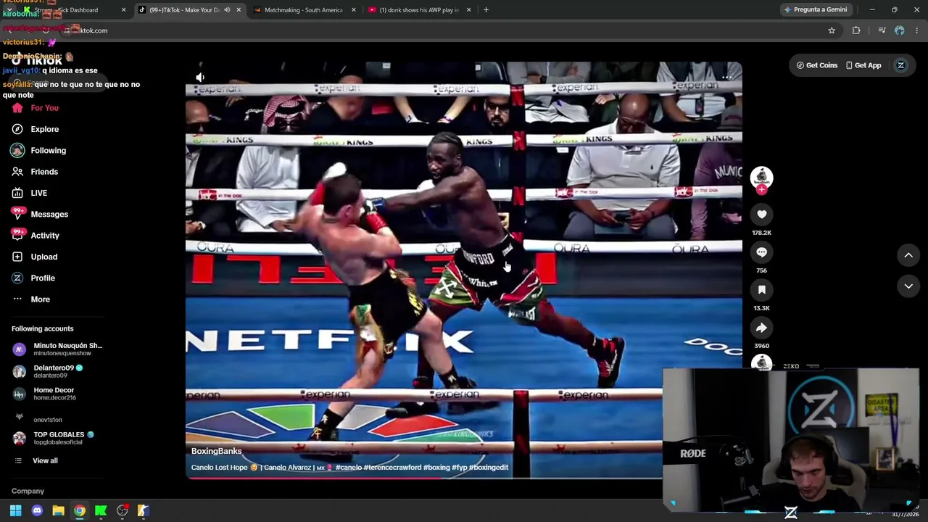This screenshot has height=522, width=928.
Task: Click the boxing video to pause
Action: (x=464, y=270)
